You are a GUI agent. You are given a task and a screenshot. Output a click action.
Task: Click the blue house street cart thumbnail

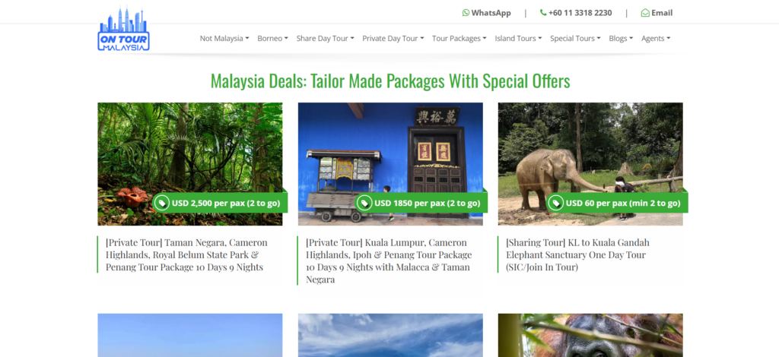tap(390, 164)
